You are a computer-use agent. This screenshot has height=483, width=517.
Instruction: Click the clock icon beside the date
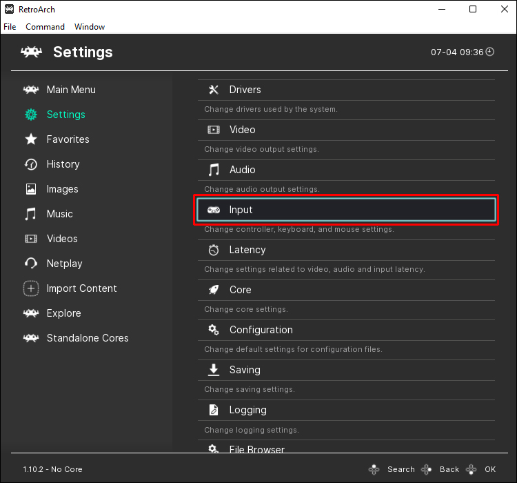(x=490, y=52)
